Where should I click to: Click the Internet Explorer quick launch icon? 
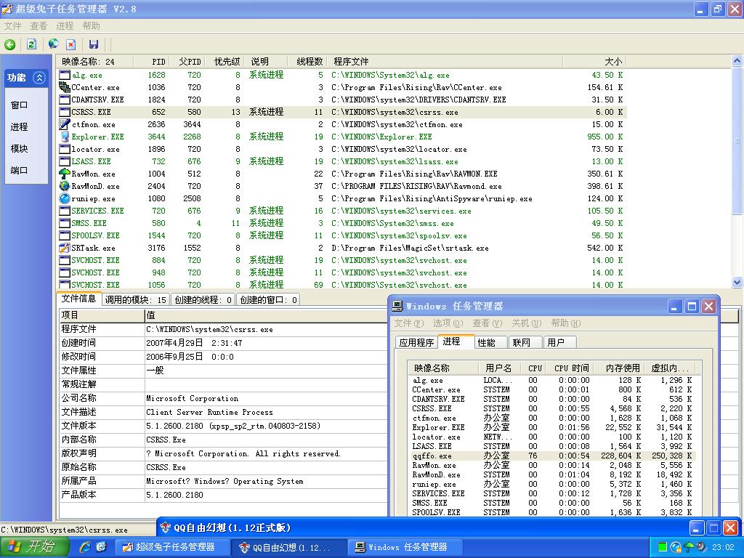85,547
